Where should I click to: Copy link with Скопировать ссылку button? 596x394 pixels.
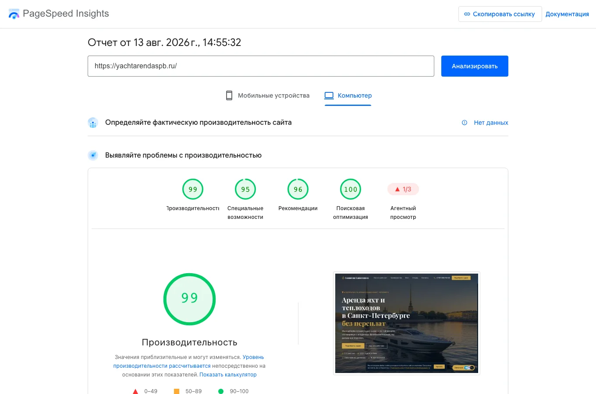pos(500,14)
